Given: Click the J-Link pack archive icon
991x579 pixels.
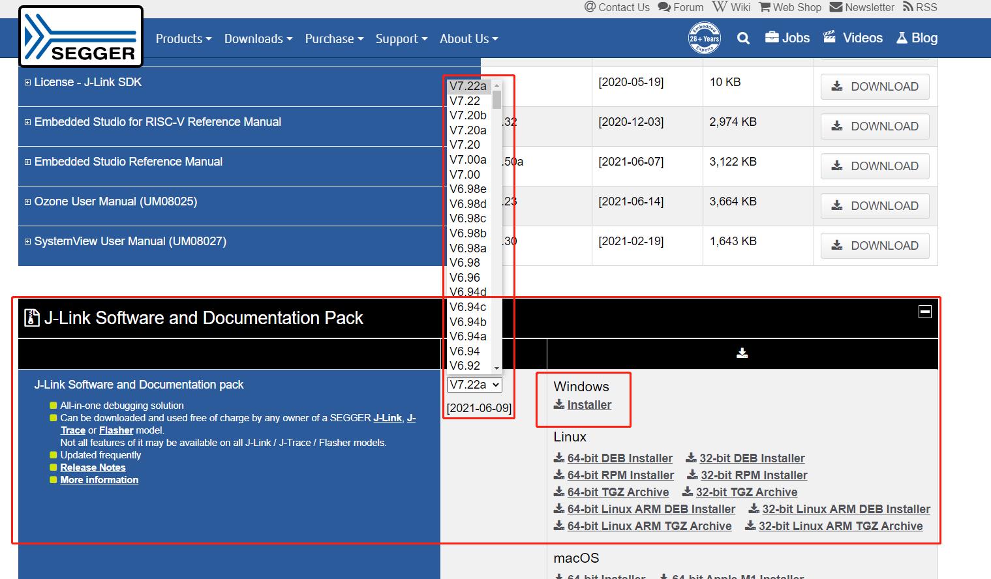Looking at the screenshot, I should tap(31, 318).
